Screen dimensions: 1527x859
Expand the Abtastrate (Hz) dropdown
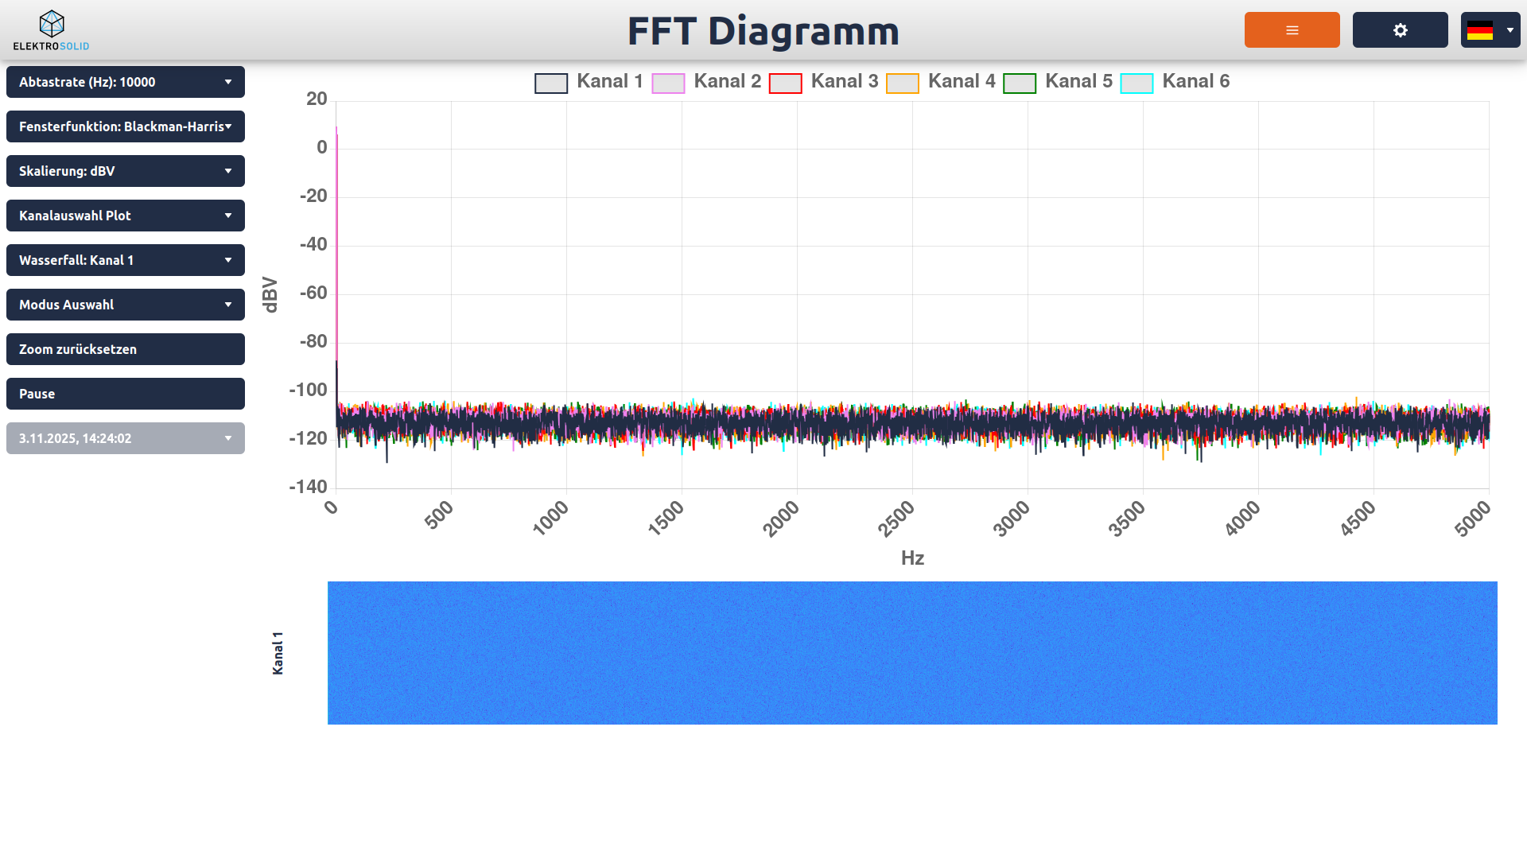(126, 82)
